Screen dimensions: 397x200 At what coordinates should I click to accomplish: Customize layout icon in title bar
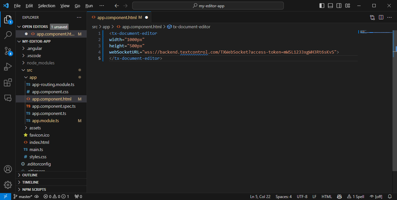(x=347, y=6)
